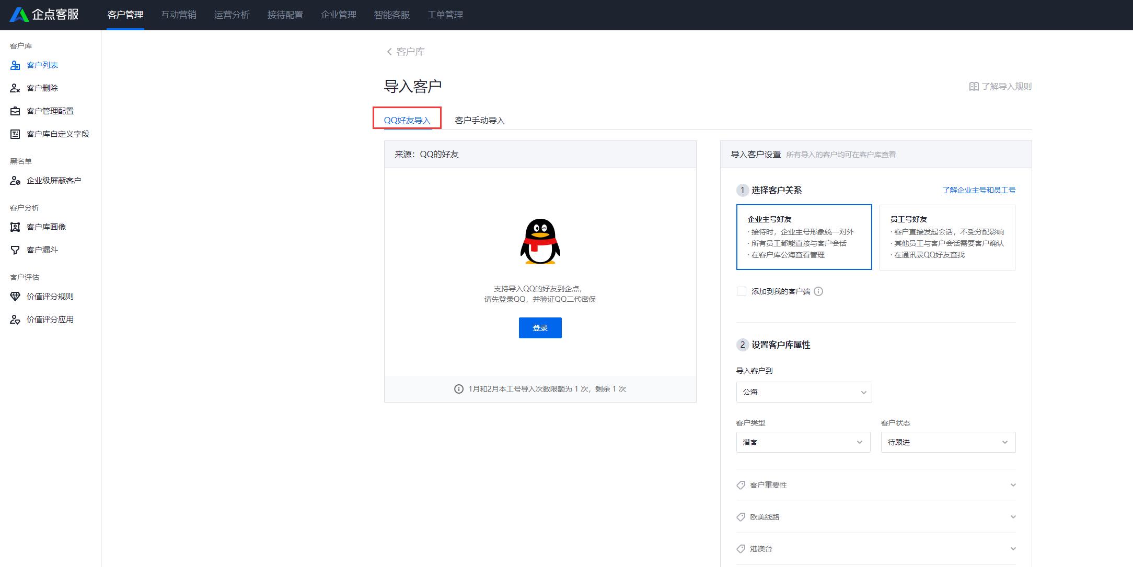Open the 客户漏斗 funnel view
This screenshot has height=567, width=1133.
(42, 250)
